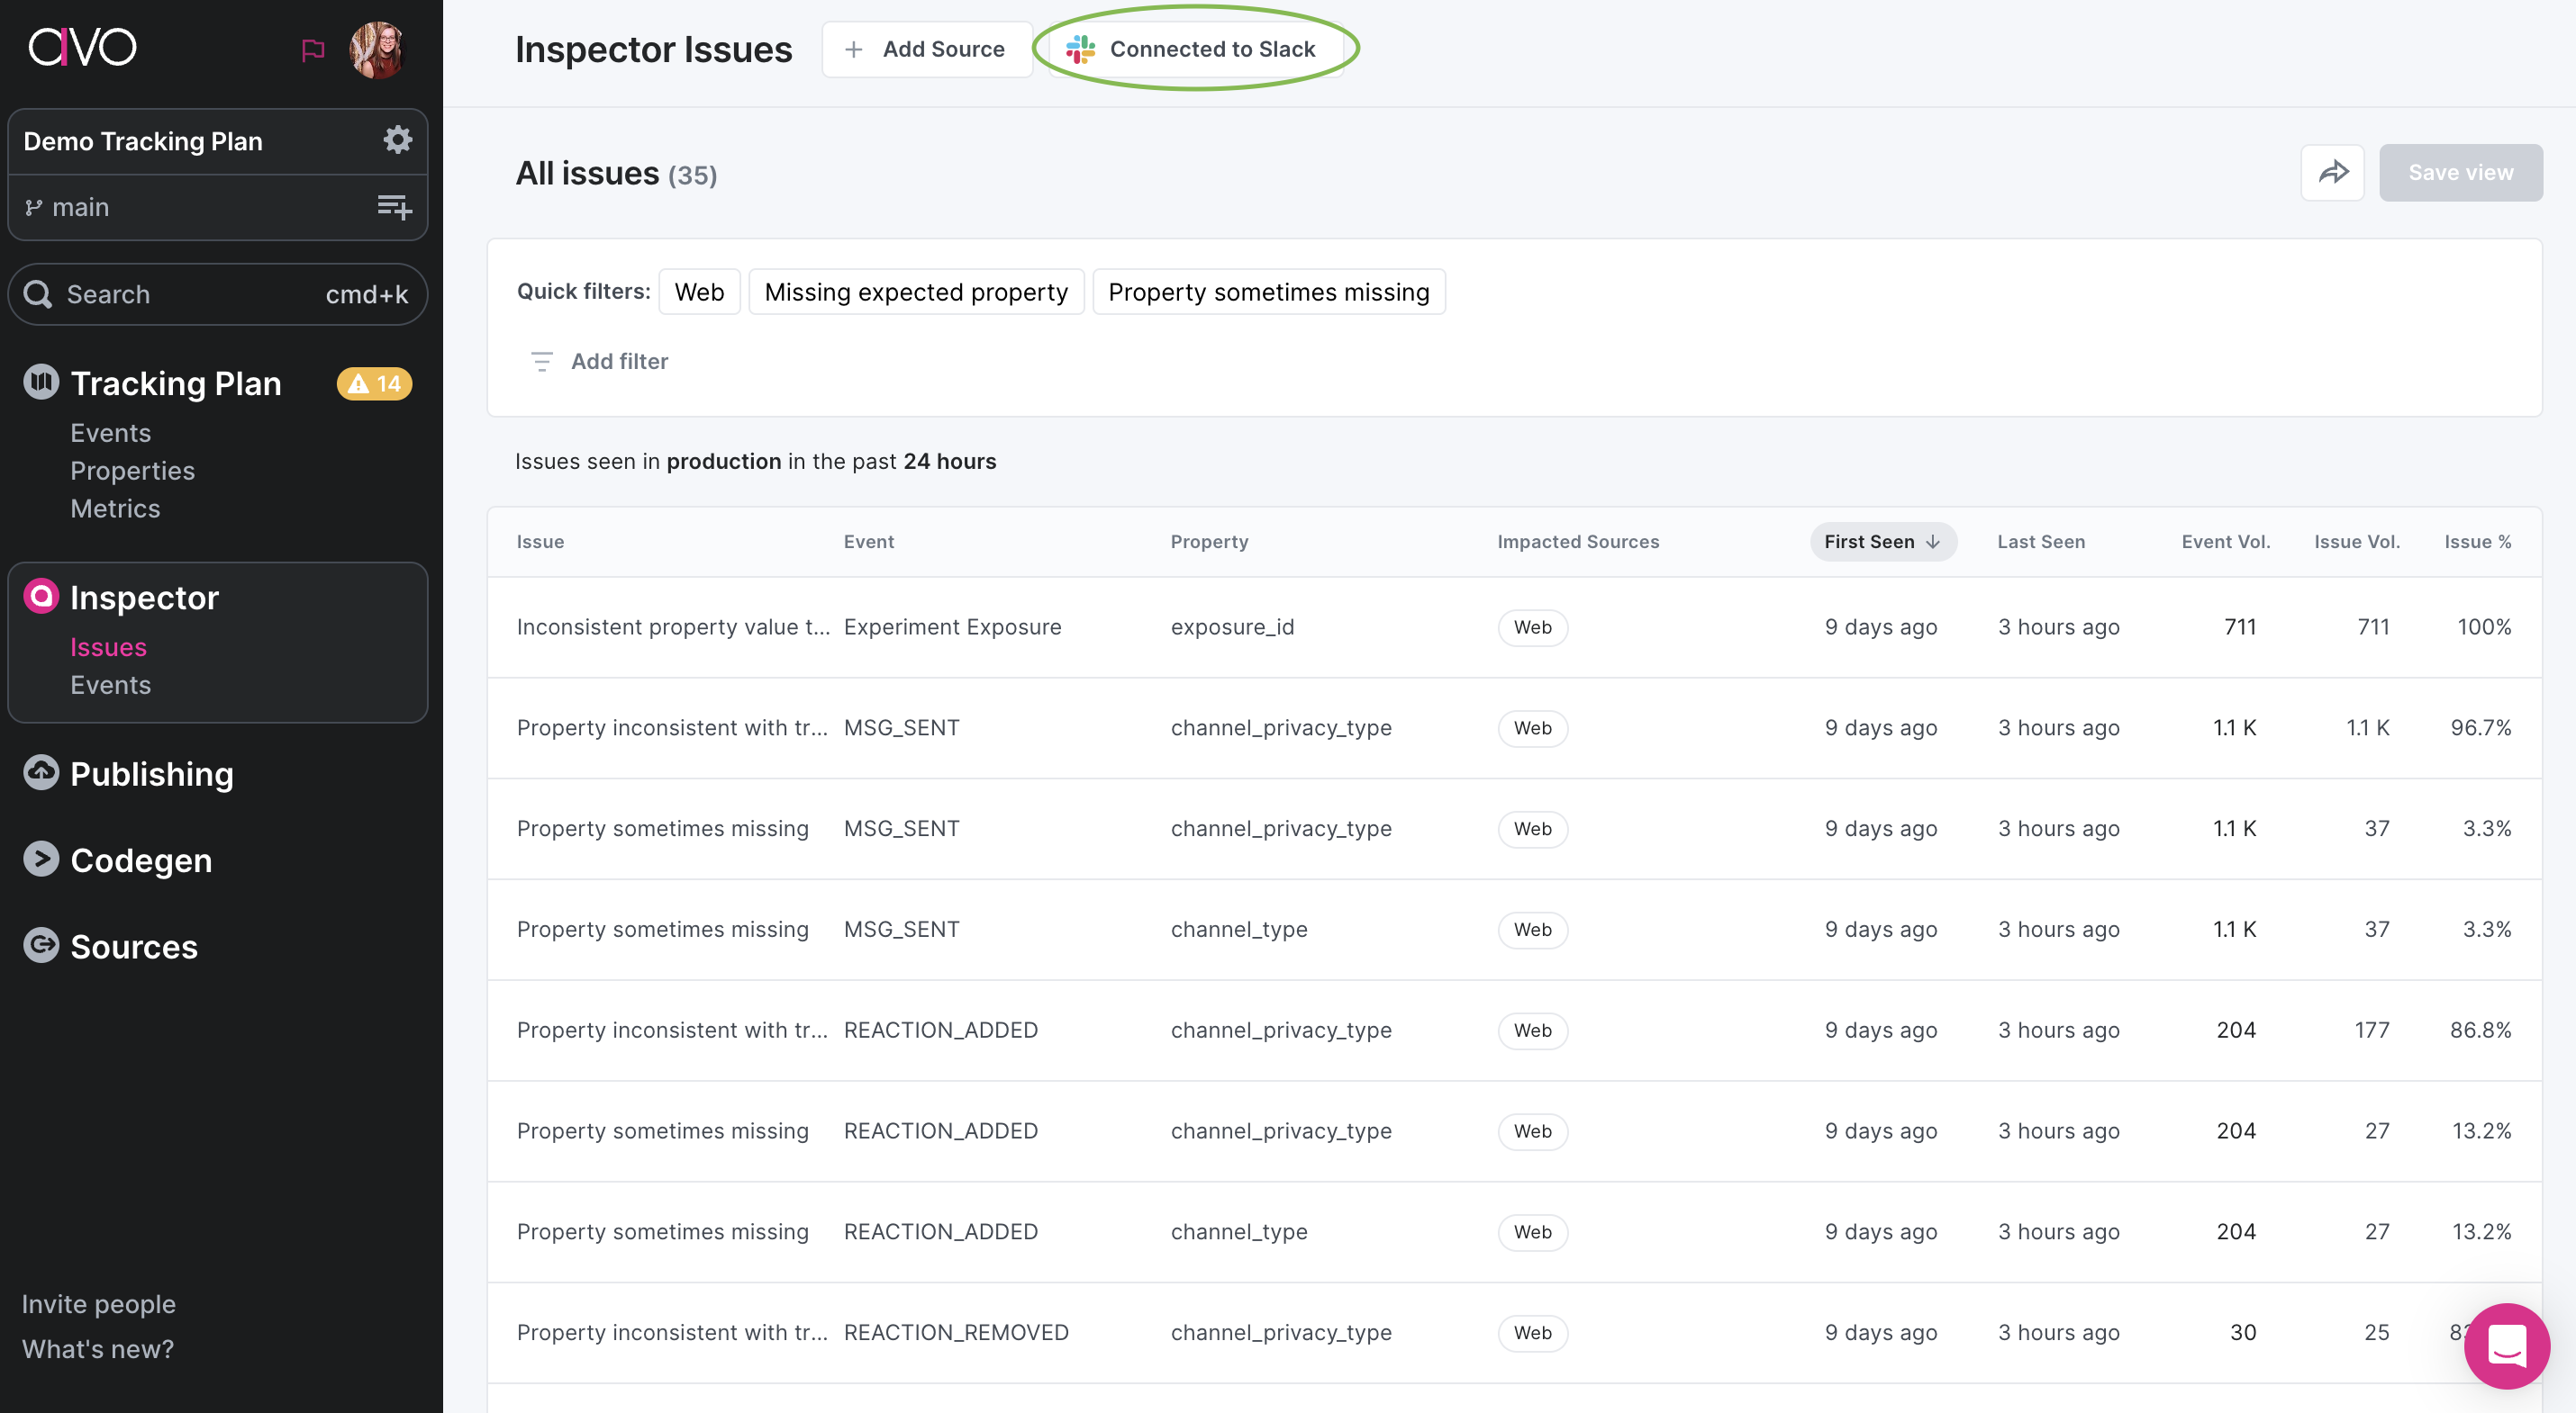Change sort order on First Seen column
The height and width of the screenshot is (1413, 2576).
point(1882,542)
